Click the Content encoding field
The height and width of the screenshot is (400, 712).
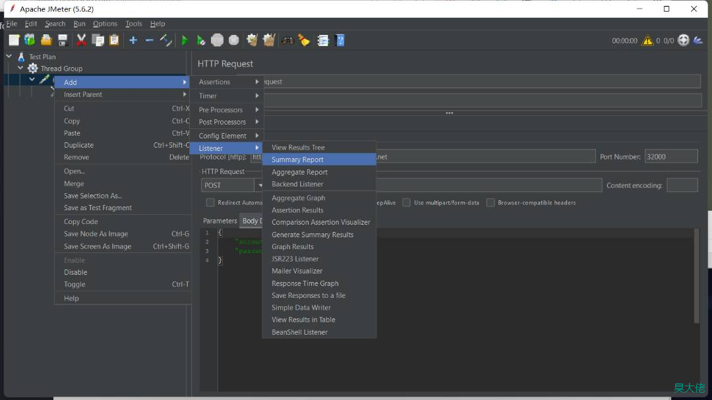click(682, 185)
